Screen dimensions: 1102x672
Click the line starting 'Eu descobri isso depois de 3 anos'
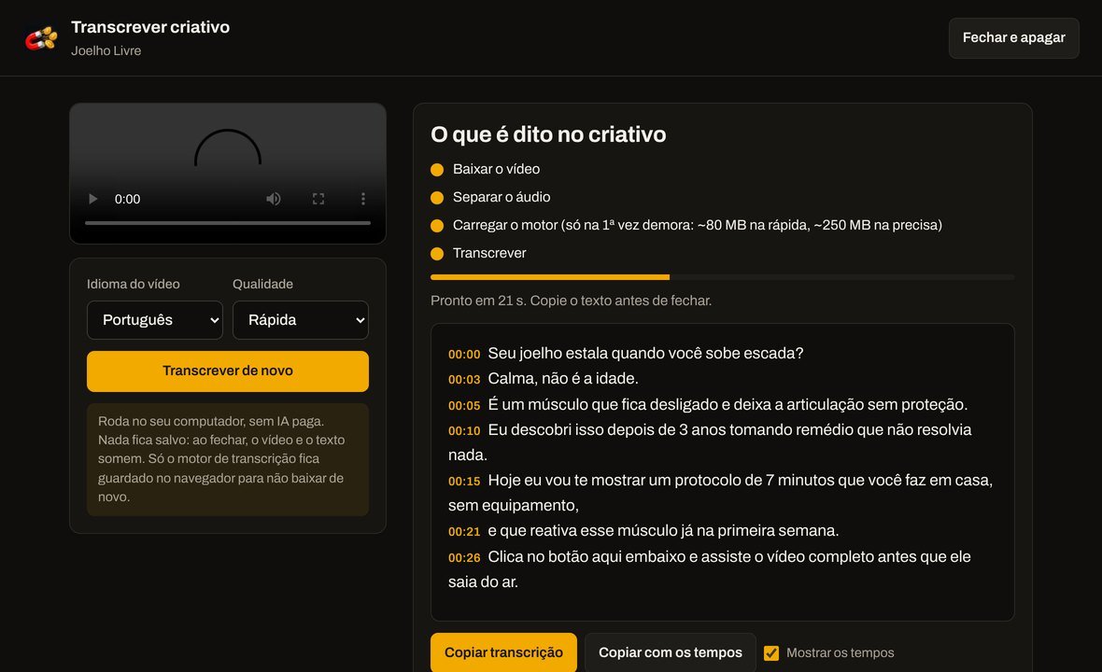click(710, 442)
